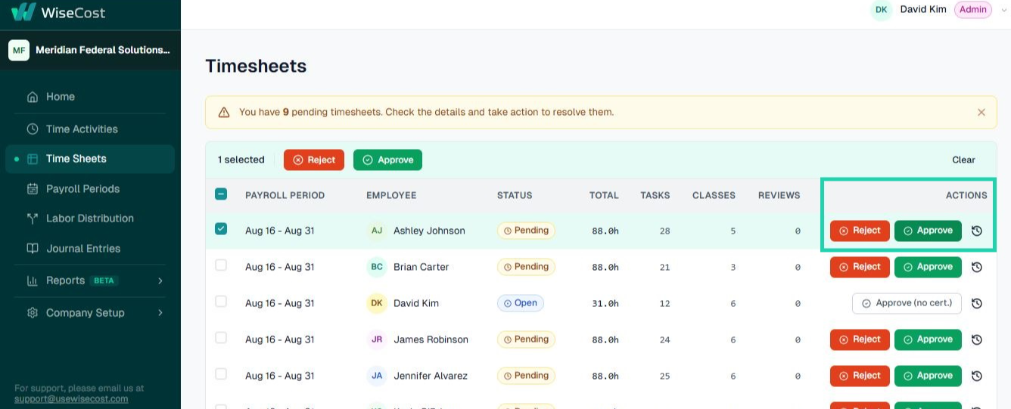This screenshot has width=1011, height=409.
Task: Click the support@usewisecost.com email link
Action: [71, 398]
